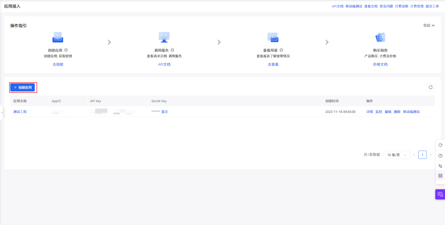The image size is (445, 225).
Task: Click 编辑 for 测试工程
Action: 388,112
